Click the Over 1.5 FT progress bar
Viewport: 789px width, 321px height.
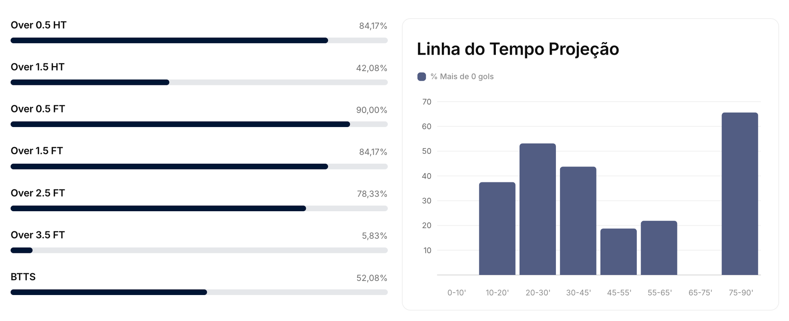click(199, 166)
